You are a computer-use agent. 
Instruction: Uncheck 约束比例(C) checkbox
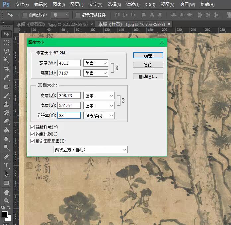click(x=33, y=134)
